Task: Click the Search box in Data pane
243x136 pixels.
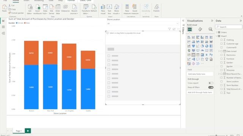Action: pyautogui.click(x=229, y=27)
